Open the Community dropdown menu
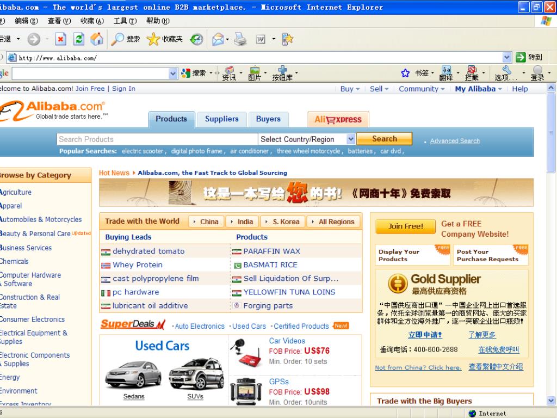Screen dimensions: 557x418 pyautogui.click(x=422, y=89)
